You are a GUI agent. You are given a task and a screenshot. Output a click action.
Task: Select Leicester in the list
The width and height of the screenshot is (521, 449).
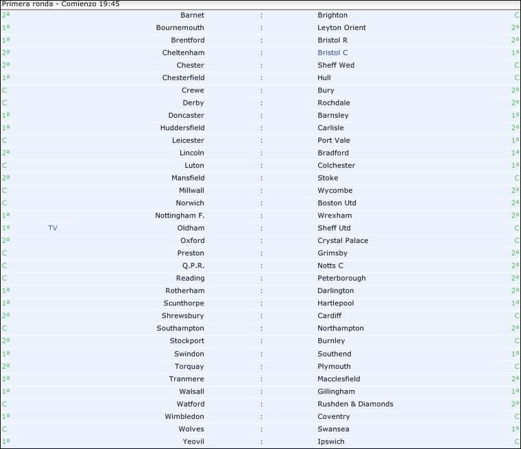(x=188, y=140)
